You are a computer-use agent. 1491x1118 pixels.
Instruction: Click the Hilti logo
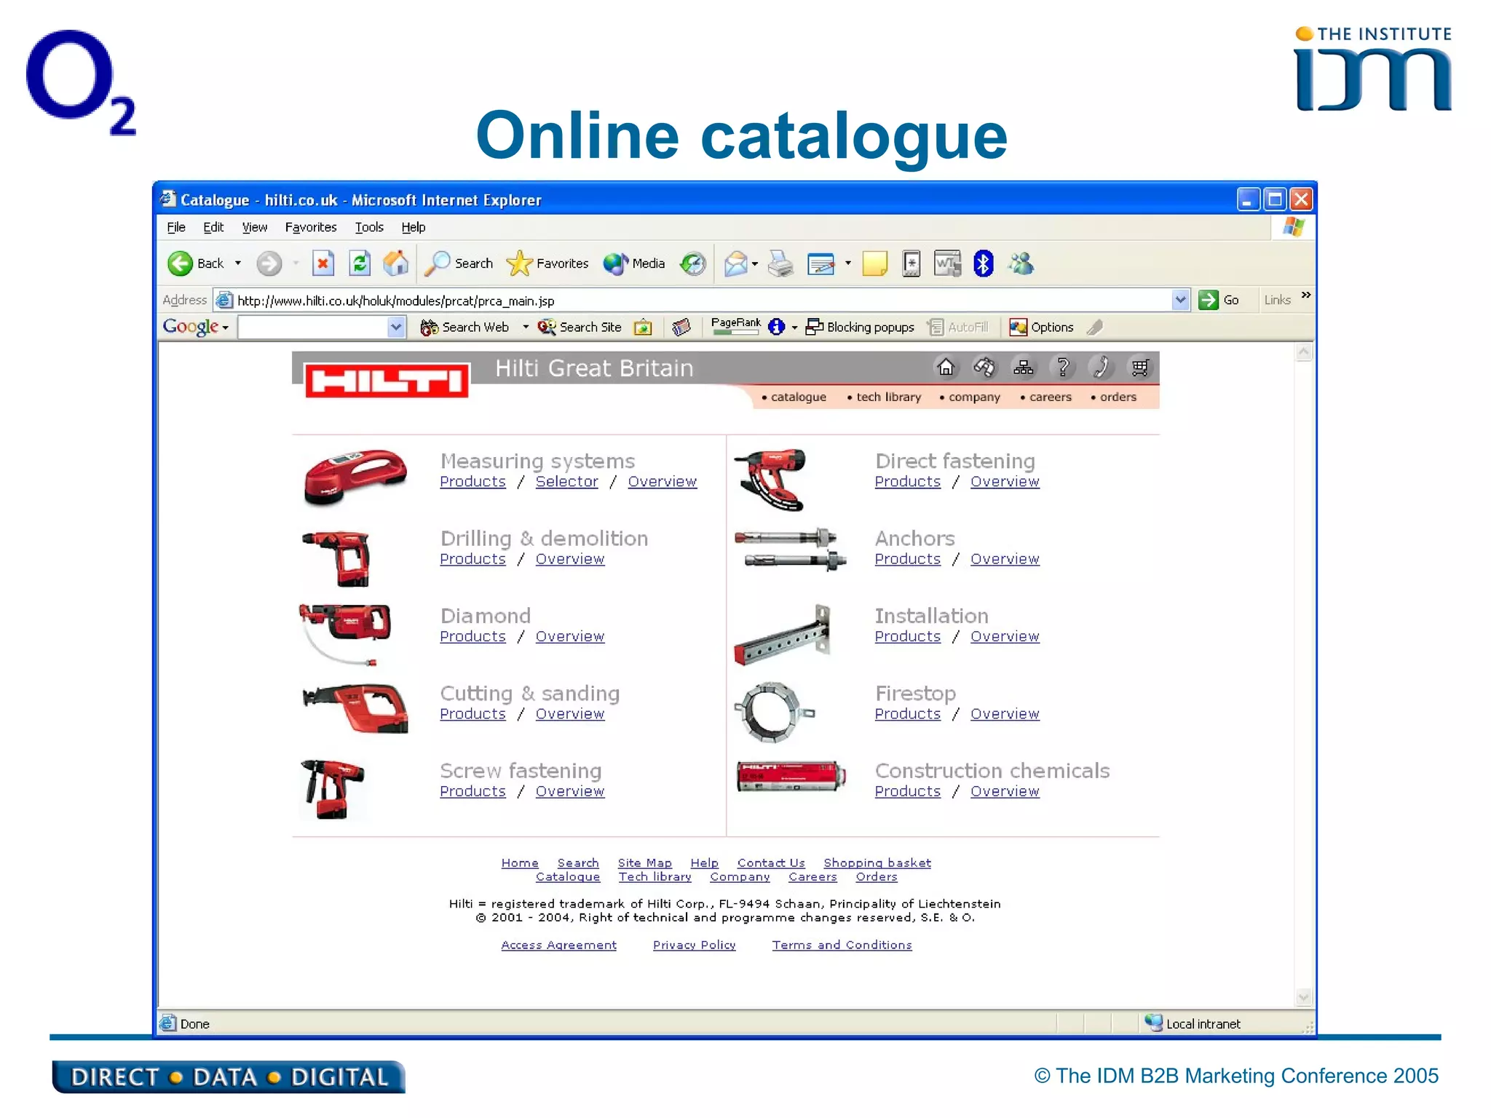click(387, 381)
